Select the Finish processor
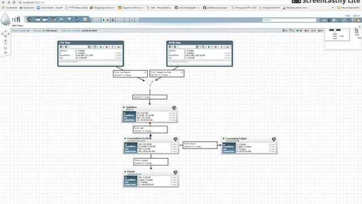Image resolution: width=362 pixels, height=204 pixels. 151,178
